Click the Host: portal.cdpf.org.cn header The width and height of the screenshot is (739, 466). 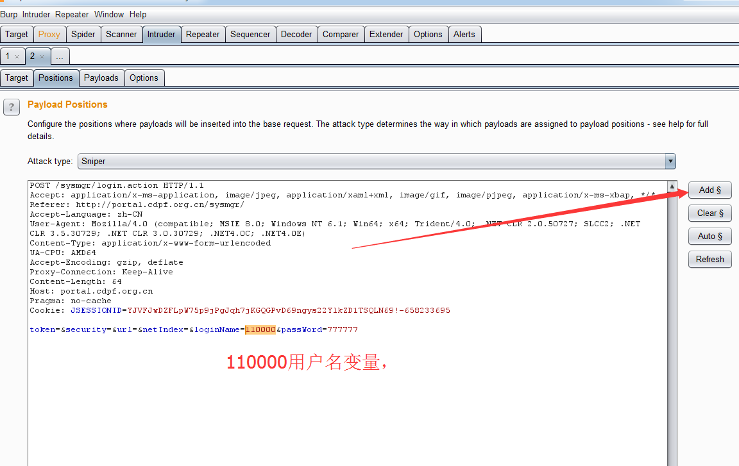click(92, 291)
